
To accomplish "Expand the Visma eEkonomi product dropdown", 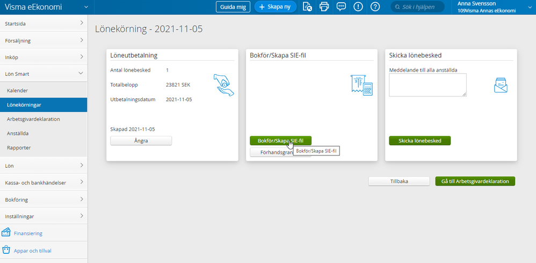I will [x=86, y=7].
